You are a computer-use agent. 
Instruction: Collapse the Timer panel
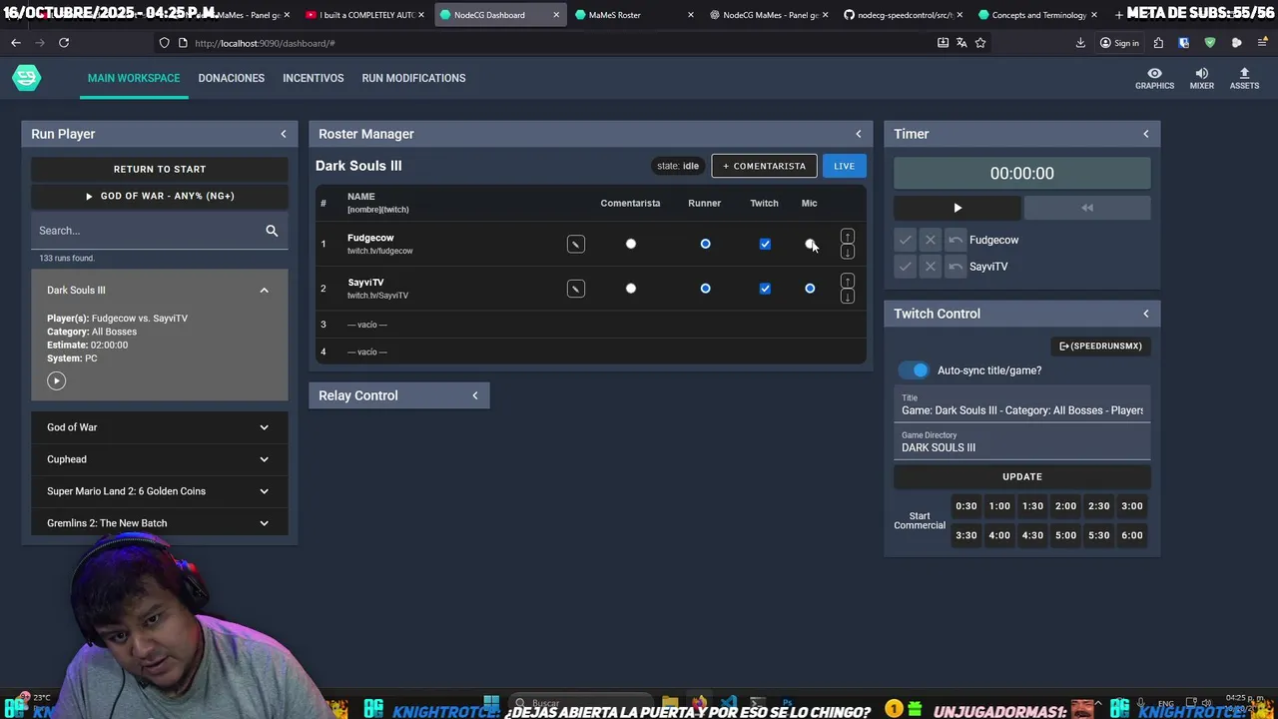[x=1145, y=134]
